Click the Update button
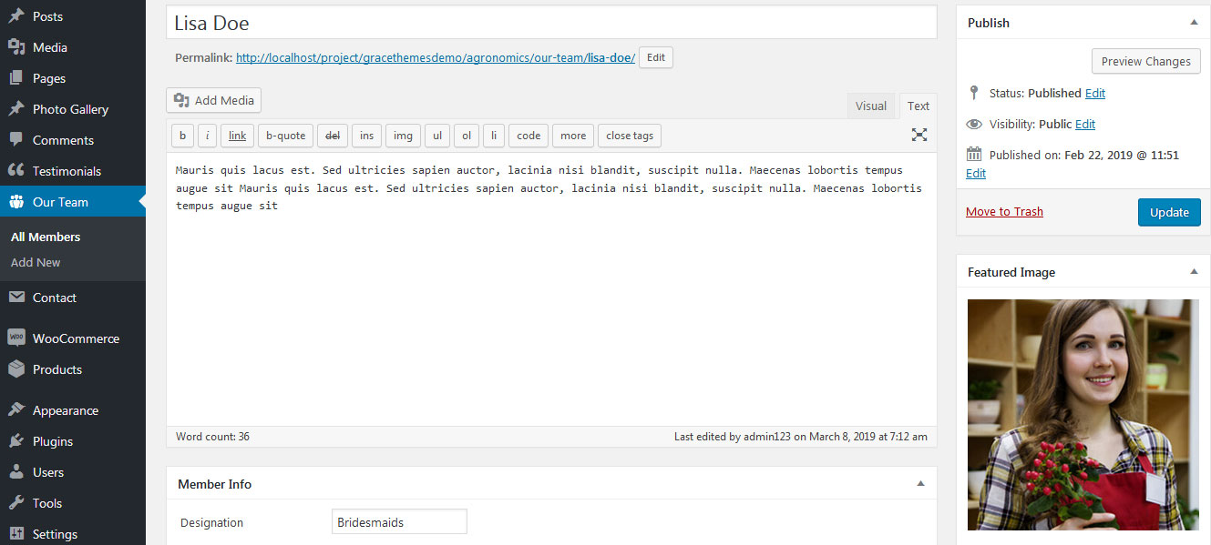The height and width of the screenshot is (545, 1211). 1169,212
